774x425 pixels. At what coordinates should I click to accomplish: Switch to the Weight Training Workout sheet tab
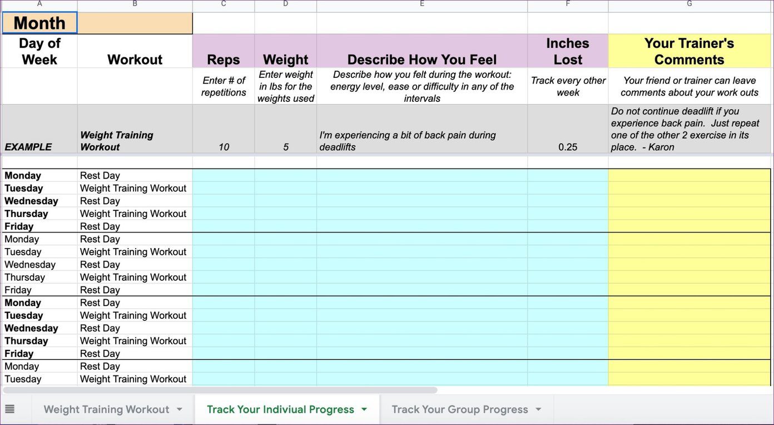click(106, 409)
